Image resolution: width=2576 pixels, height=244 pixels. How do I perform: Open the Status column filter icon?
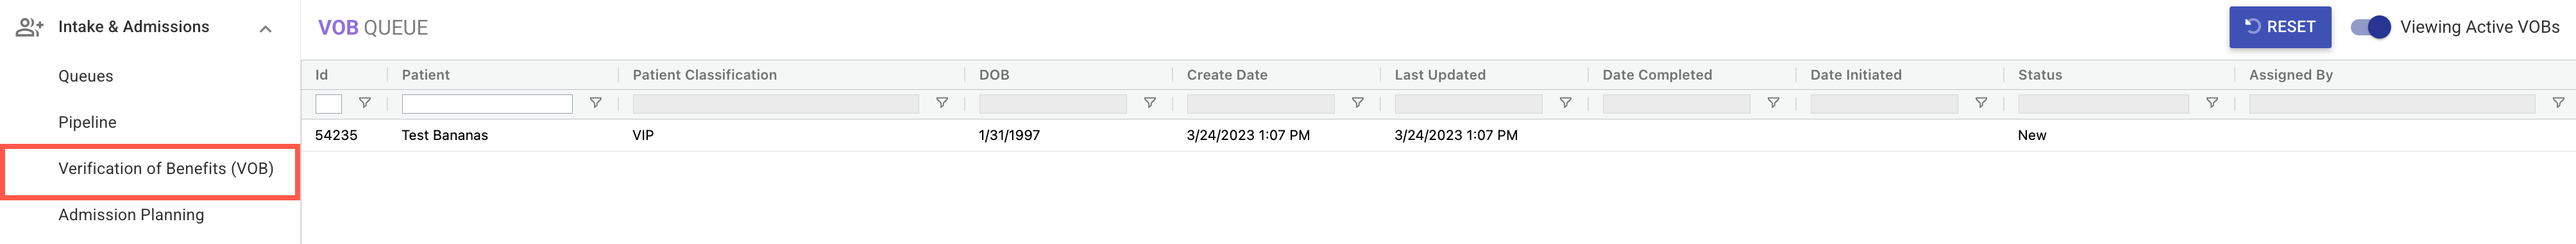click(x=2212, y=103)
